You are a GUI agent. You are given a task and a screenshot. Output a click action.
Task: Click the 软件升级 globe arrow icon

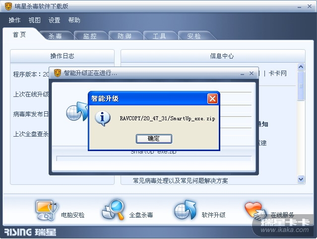coord(185,210)
